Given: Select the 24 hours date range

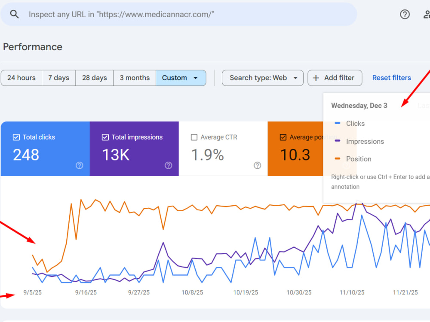Looking at the screenshot, I should (21, 78).
